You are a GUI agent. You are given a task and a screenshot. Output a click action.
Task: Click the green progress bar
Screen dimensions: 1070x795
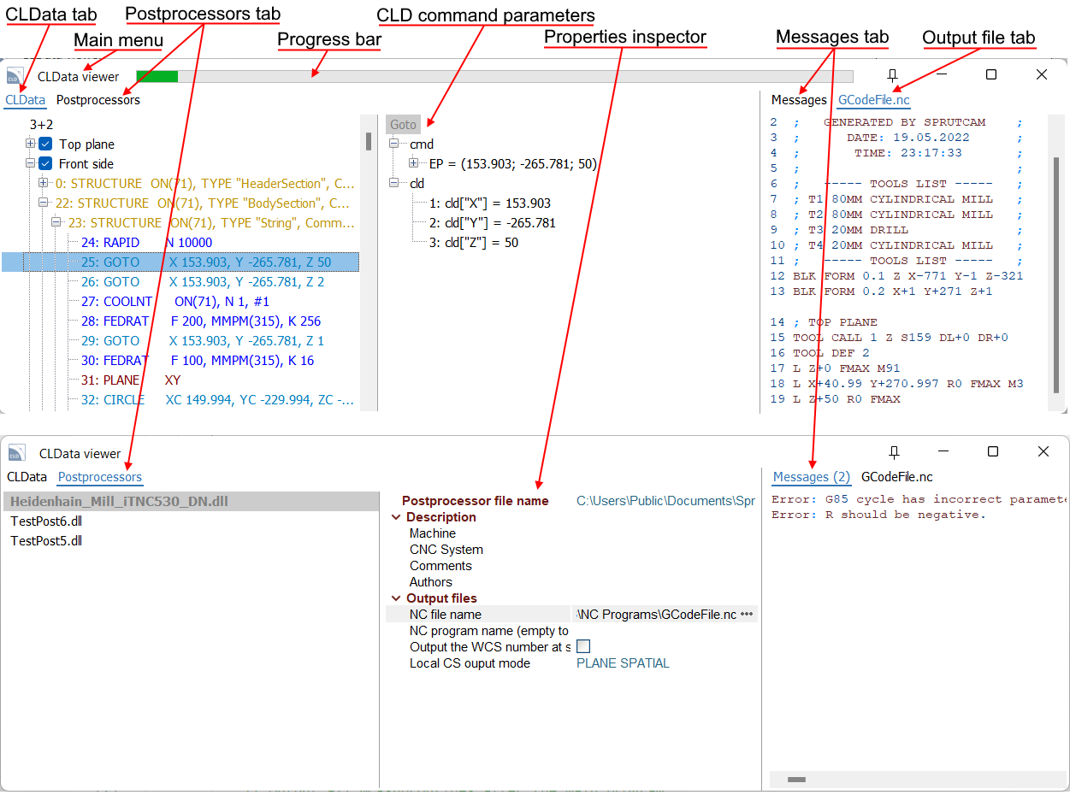158,75
